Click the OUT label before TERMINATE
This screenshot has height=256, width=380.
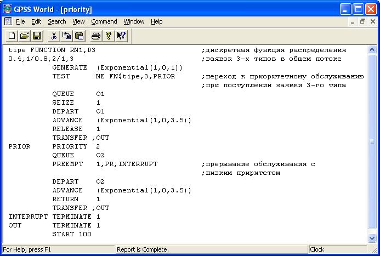click(x=15, y=225)
